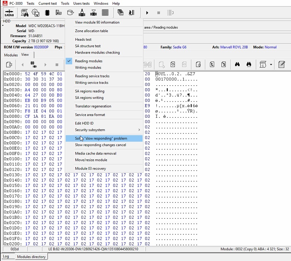Click the Sadle G6 family link

(x=180, y=47)
